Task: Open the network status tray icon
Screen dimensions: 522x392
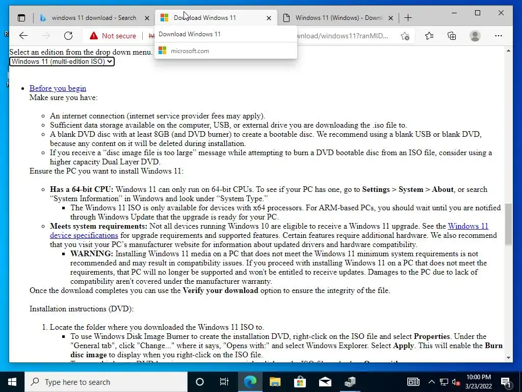Action: click(x=444, y=382)
